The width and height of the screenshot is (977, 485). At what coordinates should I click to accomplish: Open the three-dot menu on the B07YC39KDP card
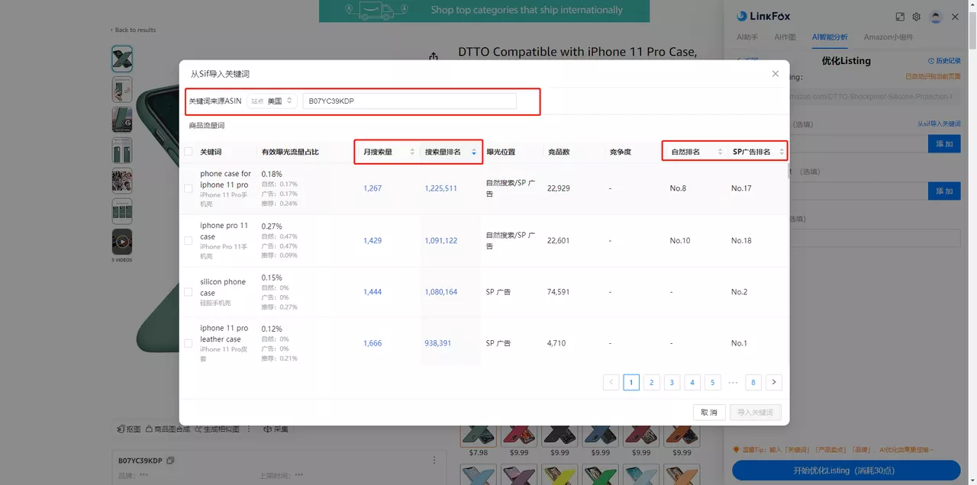coord(434,459)
